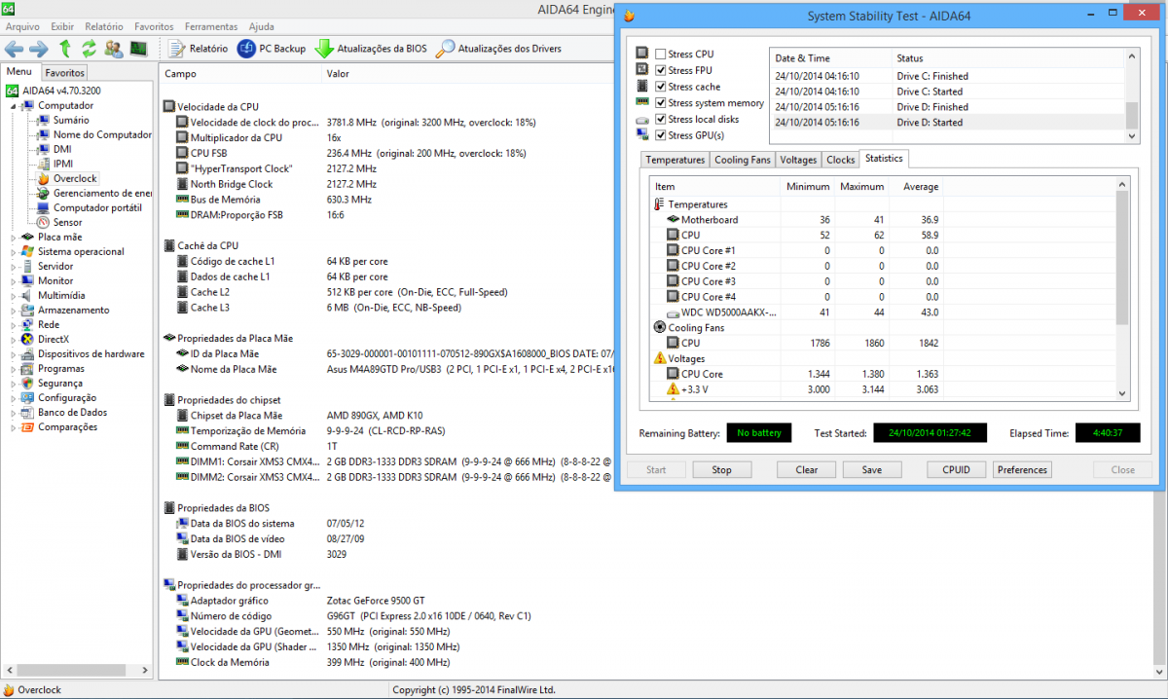This screenshot has width=1168, height=699.
Task: Open the Arquivo menu
Action: 23,26
